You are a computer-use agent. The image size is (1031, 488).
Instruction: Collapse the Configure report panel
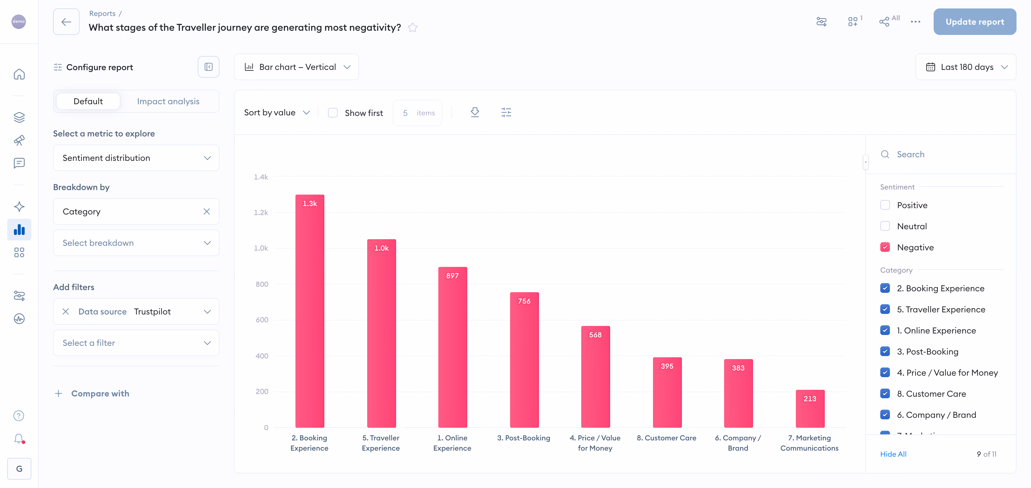[208, 67]
